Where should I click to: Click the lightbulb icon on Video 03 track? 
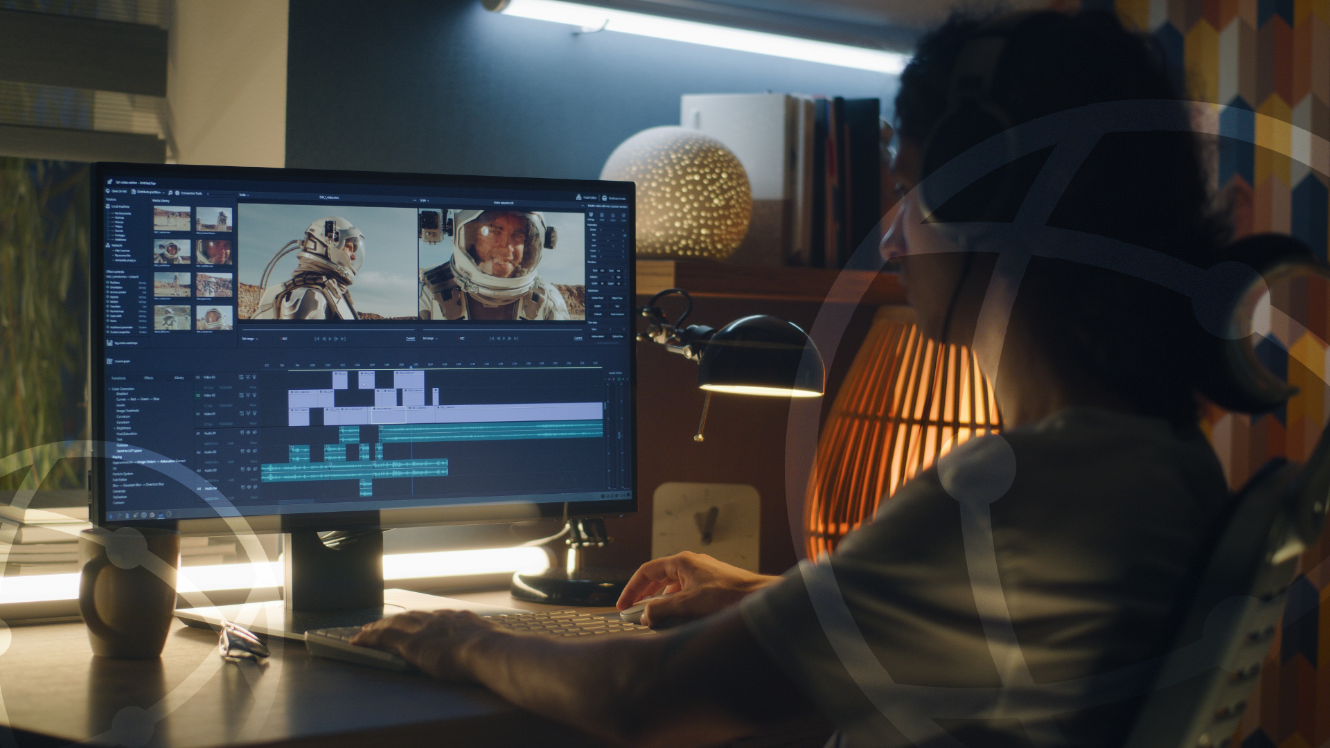[x=254, y=377]
